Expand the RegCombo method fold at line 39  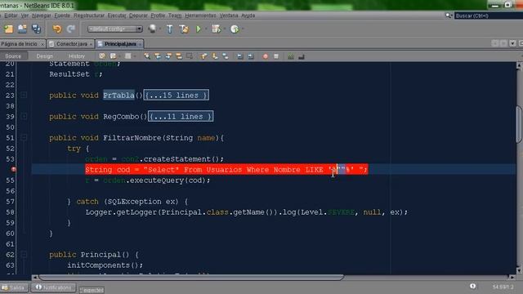24,116
